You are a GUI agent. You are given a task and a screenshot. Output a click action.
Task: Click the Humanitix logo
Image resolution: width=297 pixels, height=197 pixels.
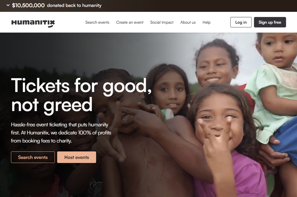click(x=33, y=23)
